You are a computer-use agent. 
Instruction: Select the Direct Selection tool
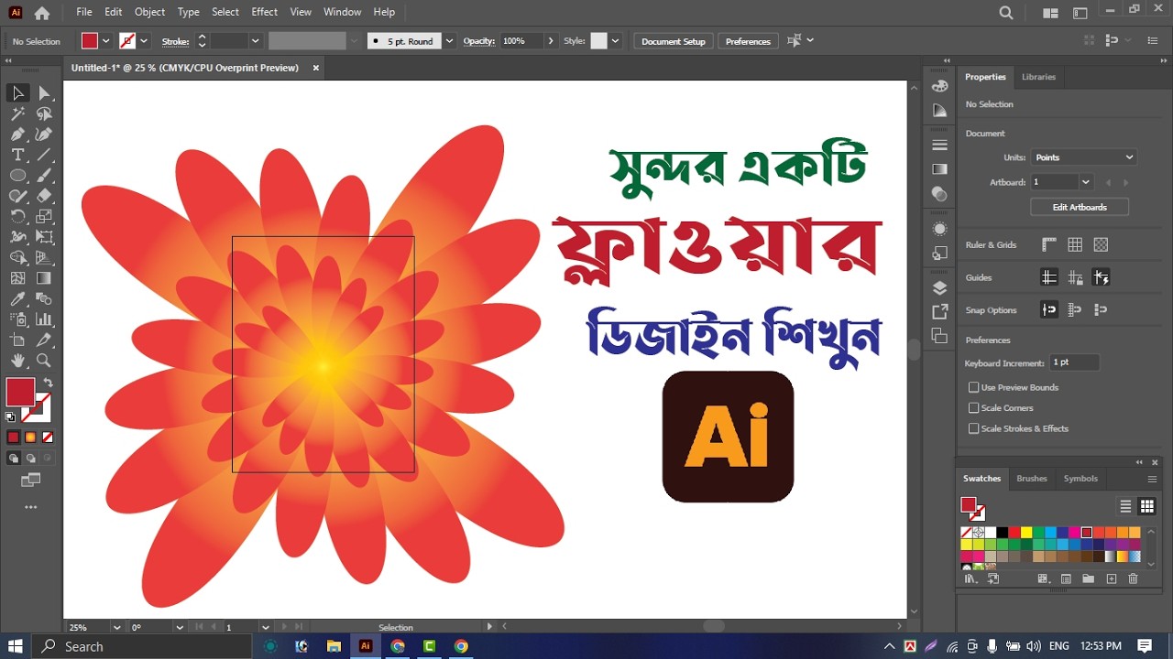pyautogui.click(x=44, y=92)
